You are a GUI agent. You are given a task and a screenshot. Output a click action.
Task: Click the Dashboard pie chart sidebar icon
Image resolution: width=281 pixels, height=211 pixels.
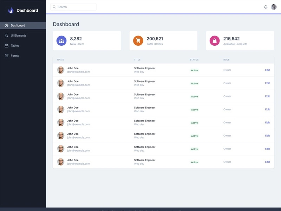(6, 25)
